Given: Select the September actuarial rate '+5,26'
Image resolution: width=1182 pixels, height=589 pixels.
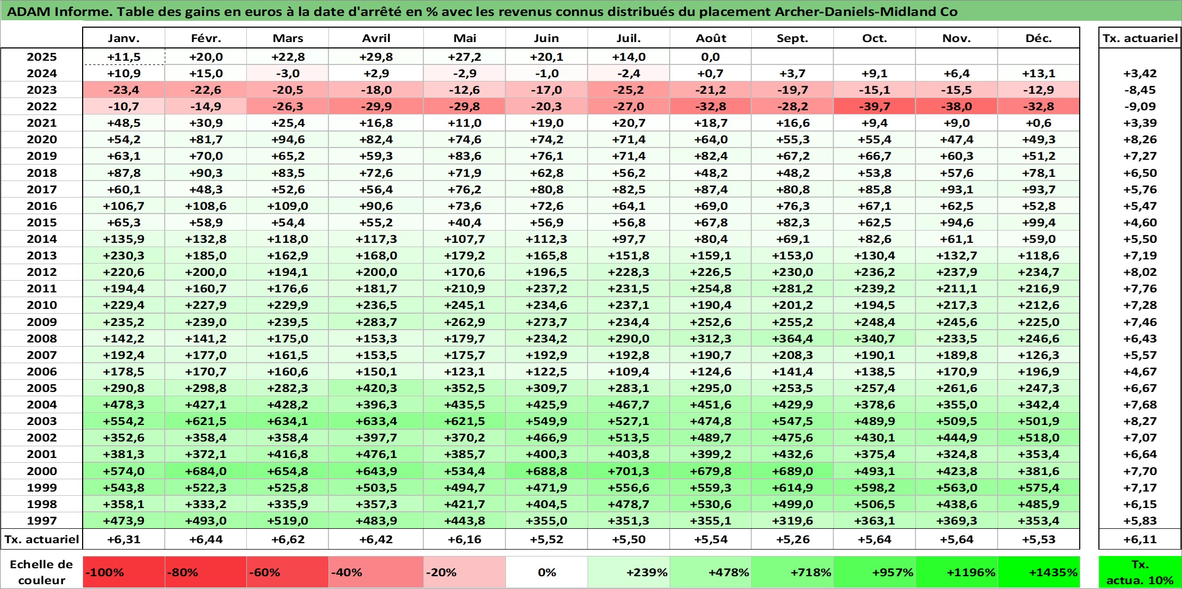Looking at the screenshot, I should click(793, 539).
